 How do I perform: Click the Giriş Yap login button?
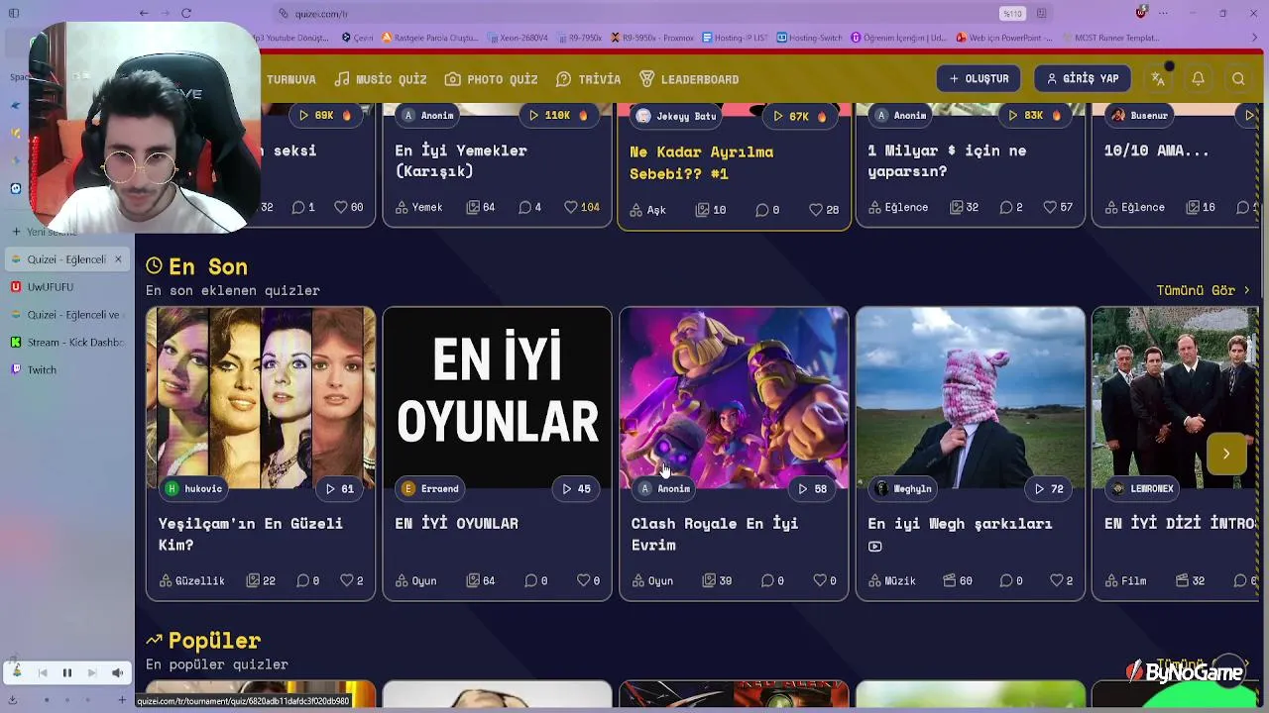[x=1083, y=79]
